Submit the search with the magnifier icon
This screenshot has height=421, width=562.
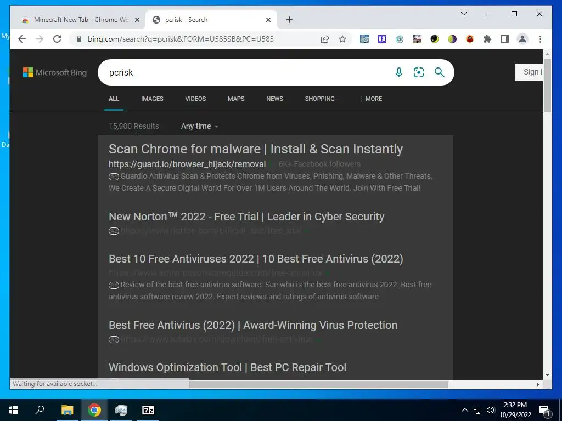440,72
